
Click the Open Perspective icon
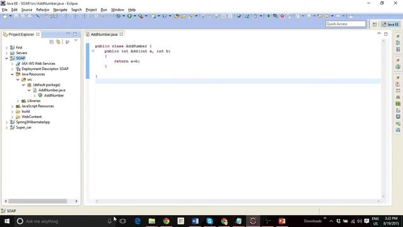pyautogui.click(x=375, y=24)
